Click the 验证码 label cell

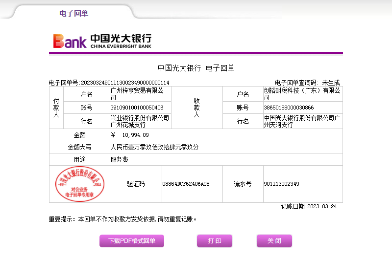click(136, 184)
